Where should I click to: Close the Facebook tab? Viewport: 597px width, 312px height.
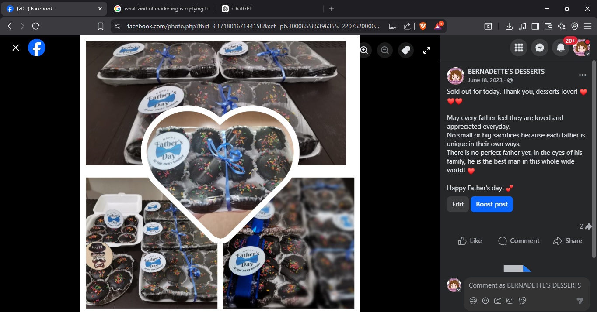(100, 9)
